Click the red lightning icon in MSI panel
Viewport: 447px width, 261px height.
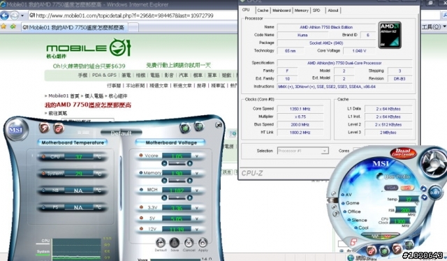click(44, 128)
